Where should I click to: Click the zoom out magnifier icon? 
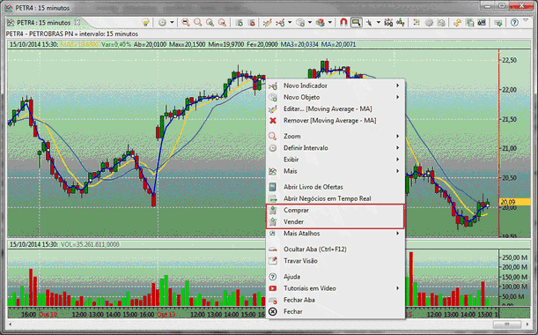[x=186, y=23]
